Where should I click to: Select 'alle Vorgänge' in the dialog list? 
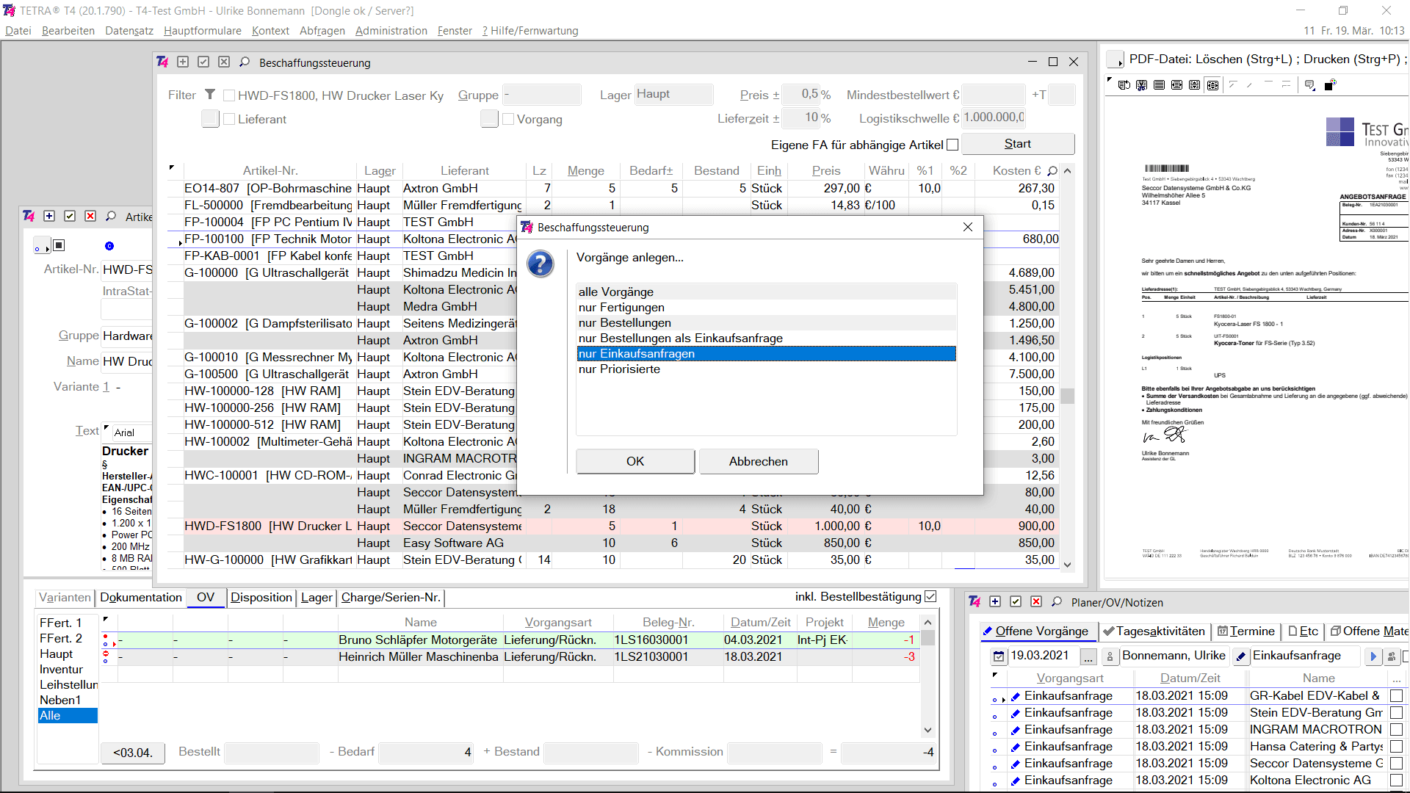(x=767, y=292)
